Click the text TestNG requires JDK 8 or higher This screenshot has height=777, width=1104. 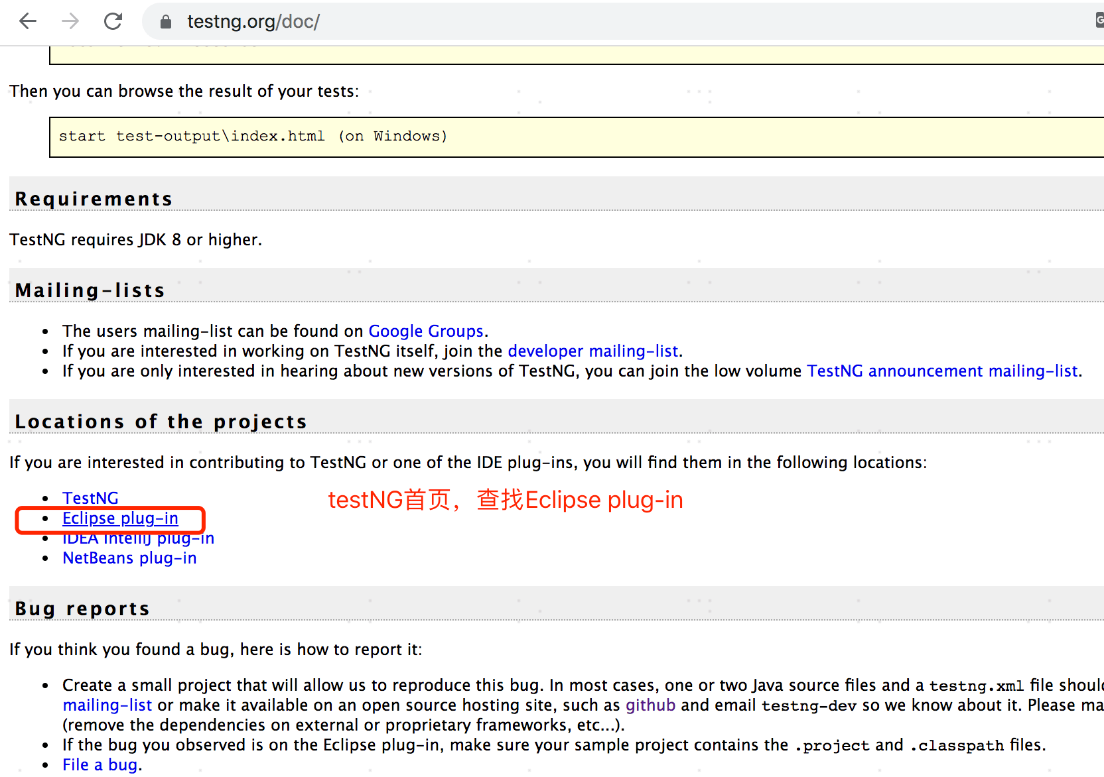(x=136, y=239)
